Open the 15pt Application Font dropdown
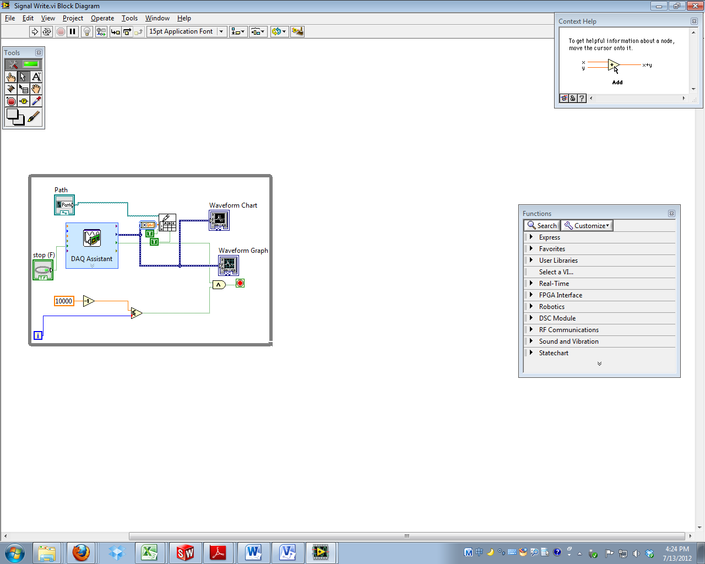 pos(187,31)
